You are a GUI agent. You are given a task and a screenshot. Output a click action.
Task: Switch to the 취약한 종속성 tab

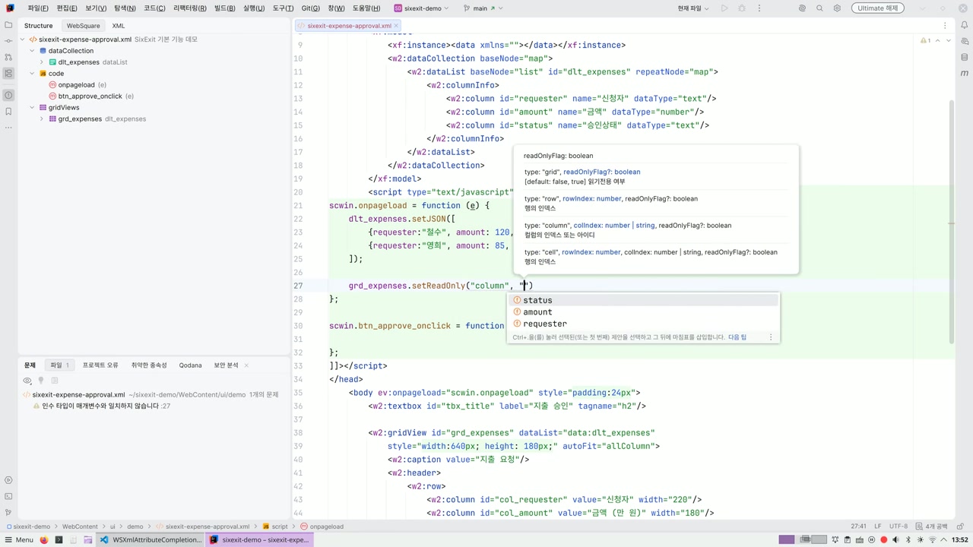(149, 365)
